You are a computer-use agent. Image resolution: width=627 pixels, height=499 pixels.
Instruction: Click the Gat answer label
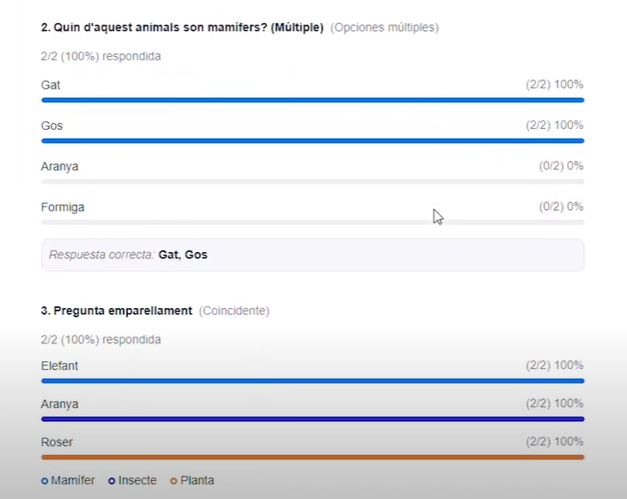51,85
